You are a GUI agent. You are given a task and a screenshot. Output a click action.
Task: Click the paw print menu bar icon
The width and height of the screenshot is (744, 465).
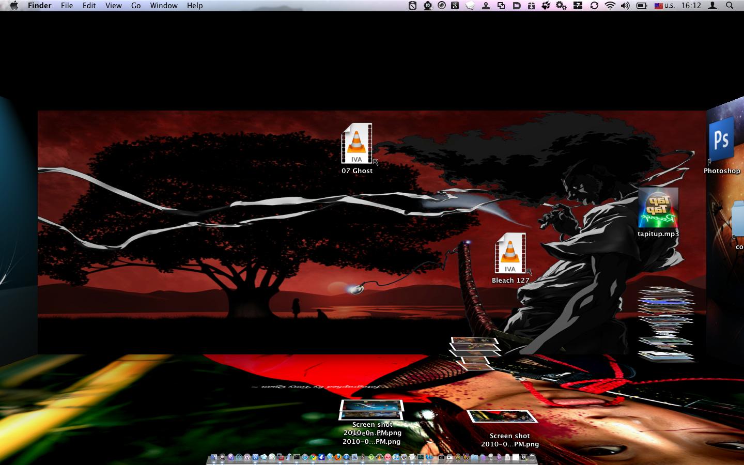tap(546, 6)
